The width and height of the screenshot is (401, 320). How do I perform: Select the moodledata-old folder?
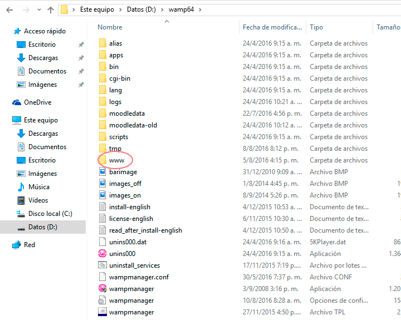(133, 125)
